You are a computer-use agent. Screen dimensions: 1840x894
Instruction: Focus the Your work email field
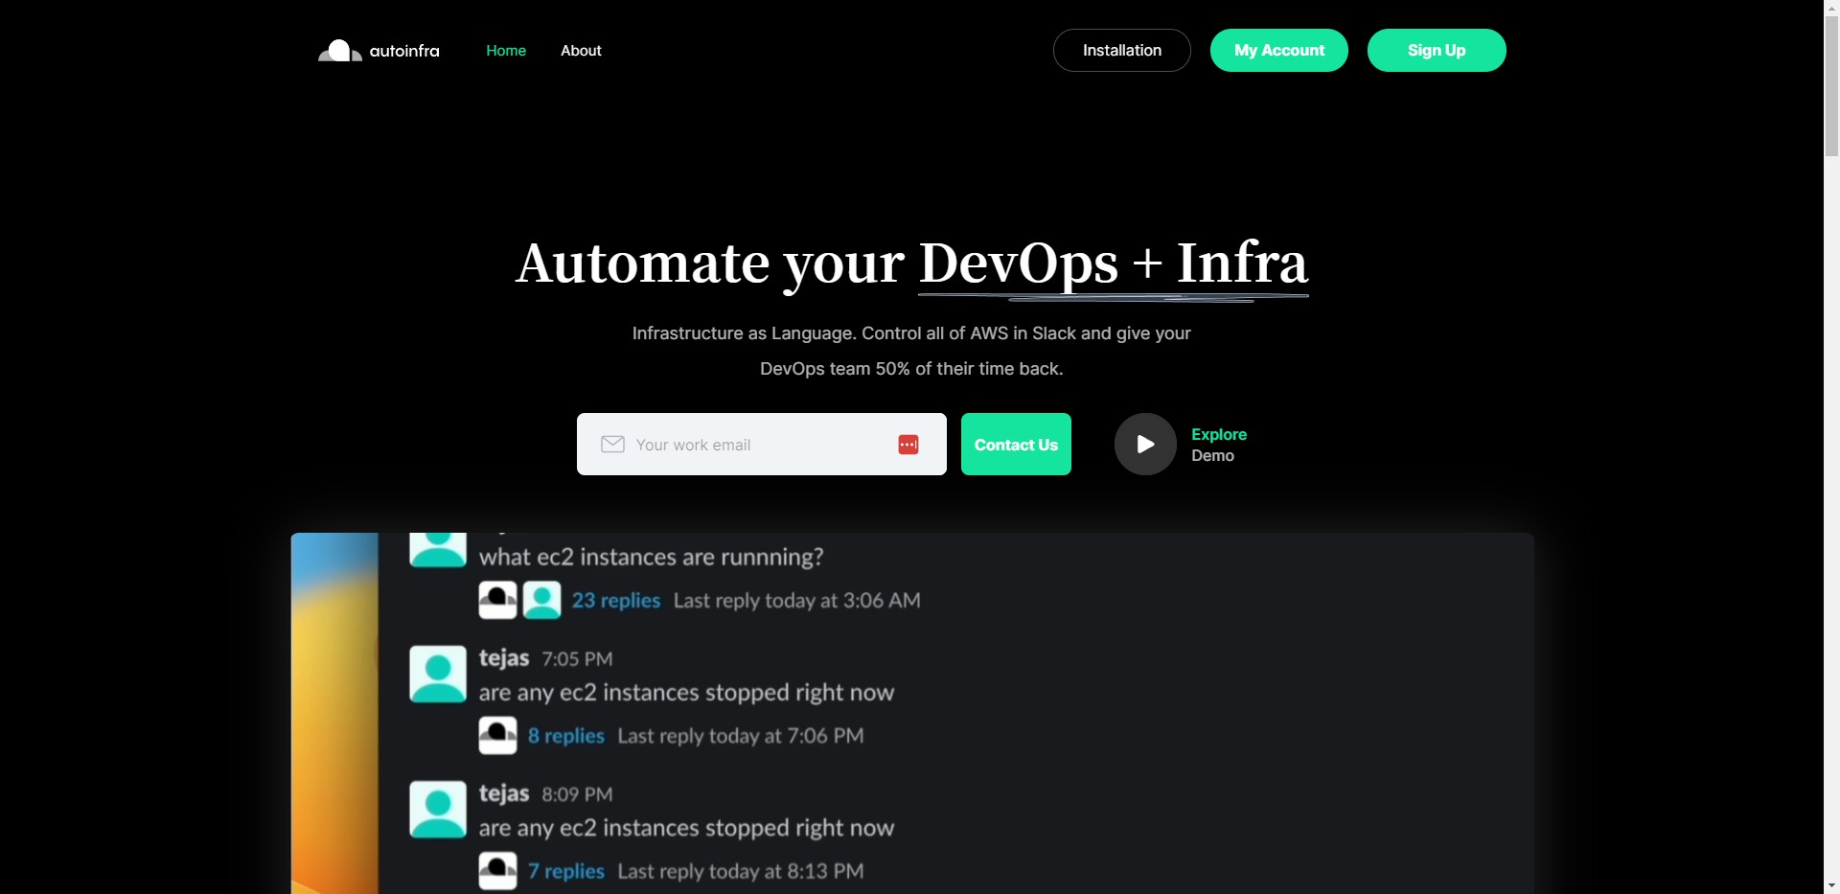[757, 445]
